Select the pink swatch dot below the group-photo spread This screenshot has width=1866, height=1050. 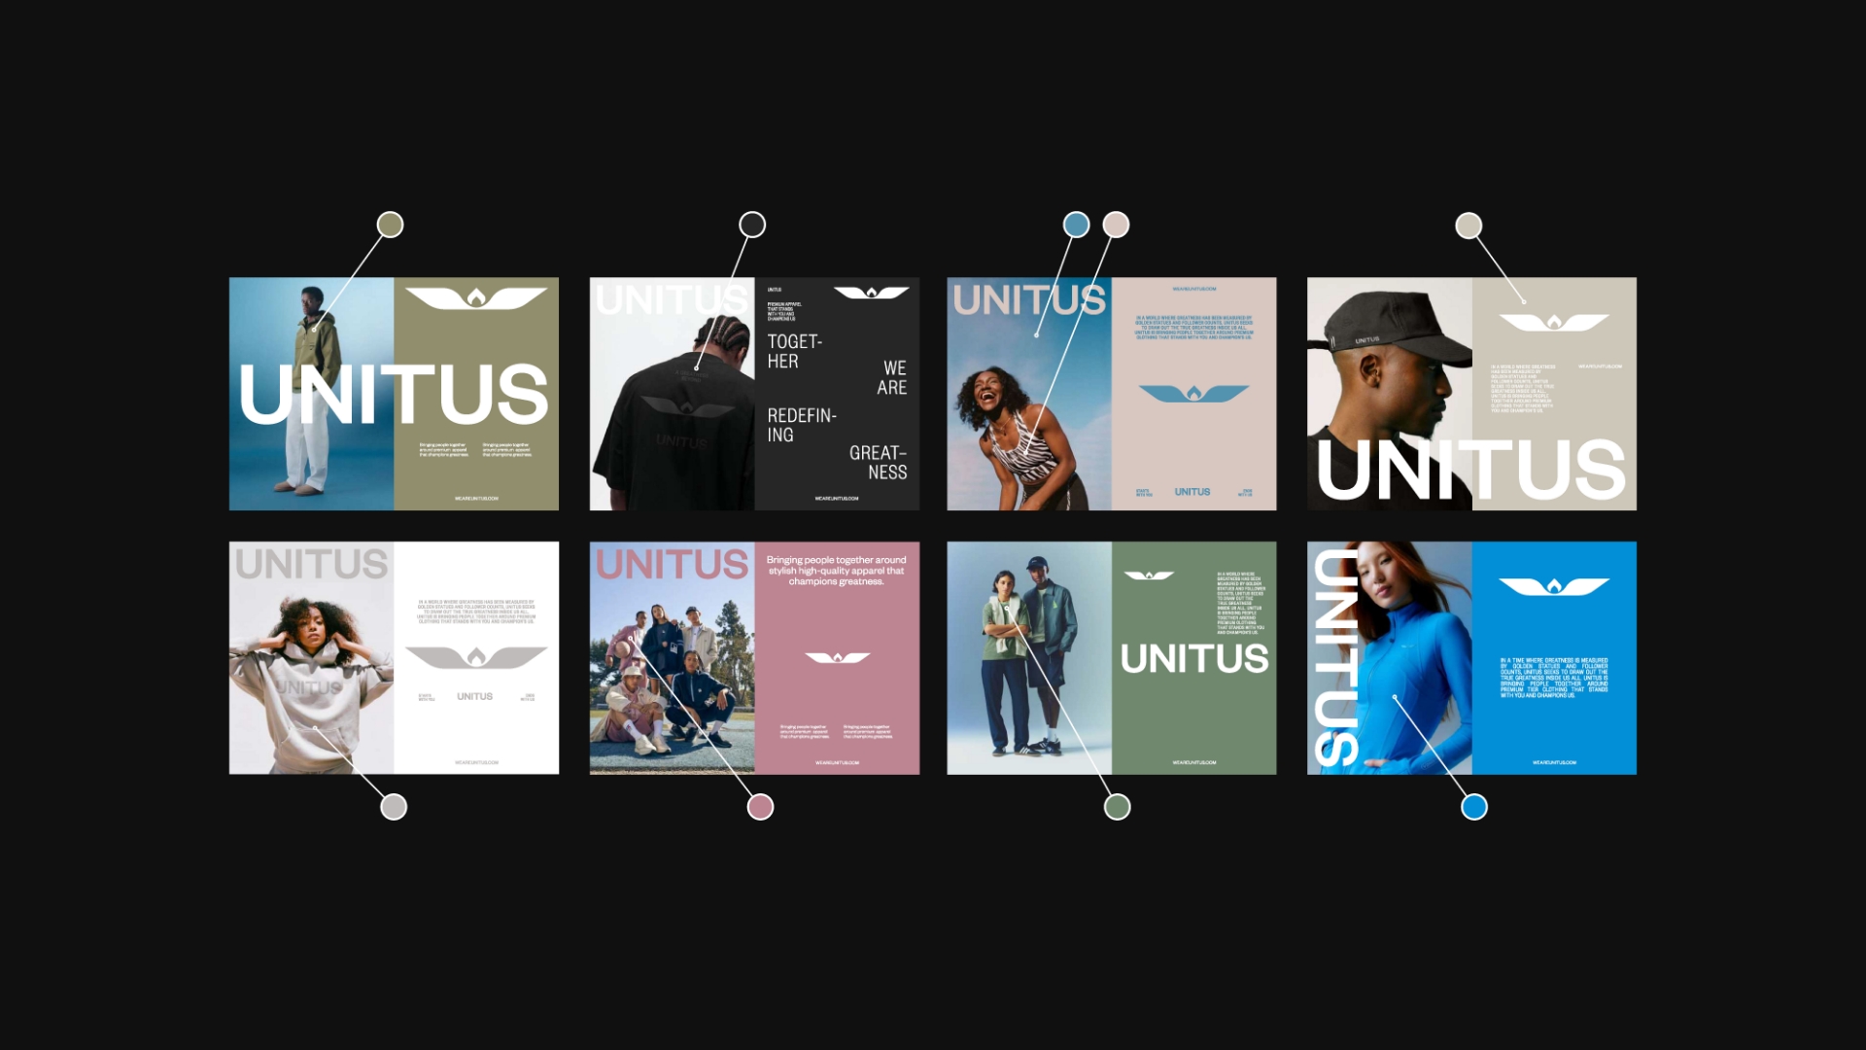759,806
